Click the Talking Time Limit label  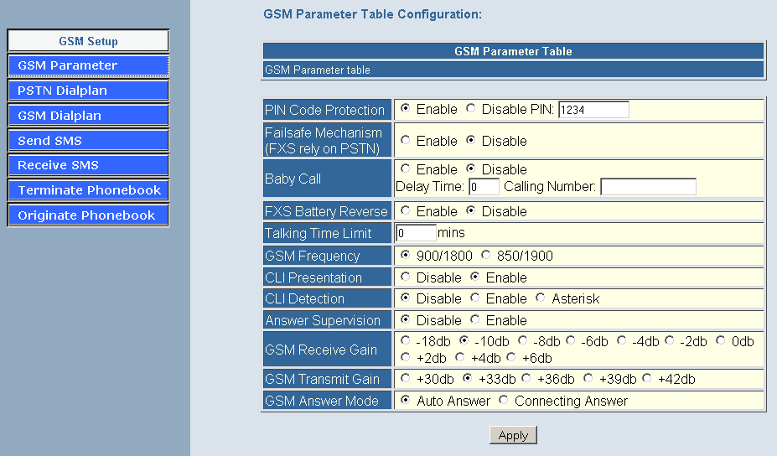(x=319, y=233)
